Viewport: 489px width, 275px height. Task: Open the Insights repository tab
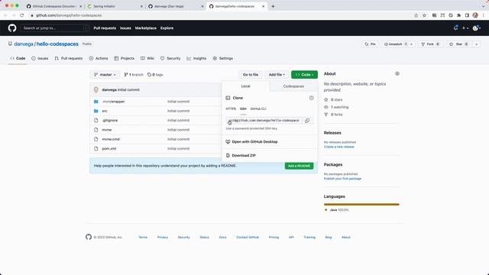tap(196, 58)
